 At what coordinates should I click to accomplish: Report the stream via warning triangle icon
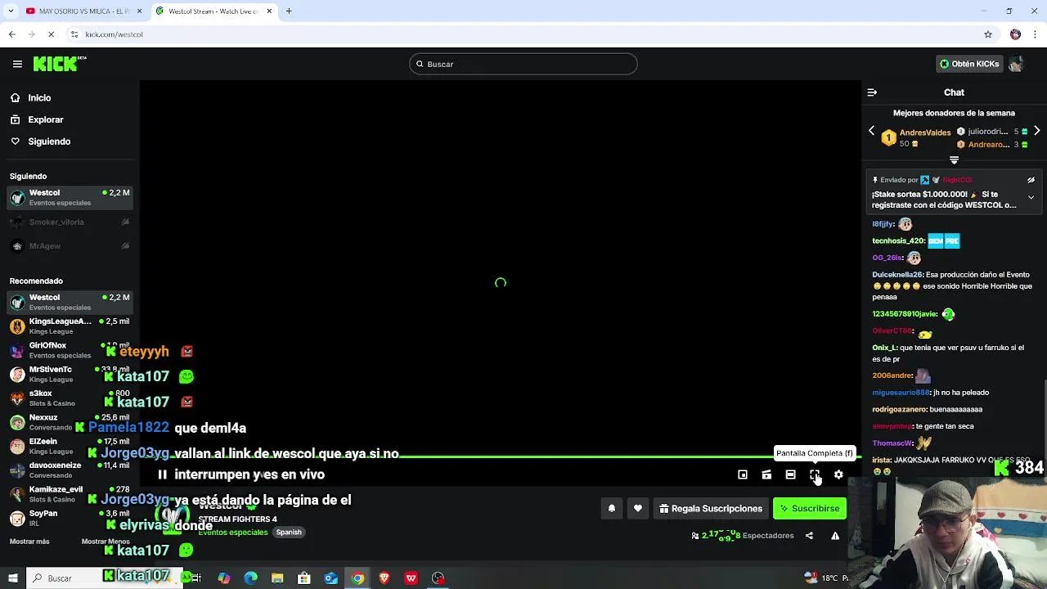pos(835,536)
